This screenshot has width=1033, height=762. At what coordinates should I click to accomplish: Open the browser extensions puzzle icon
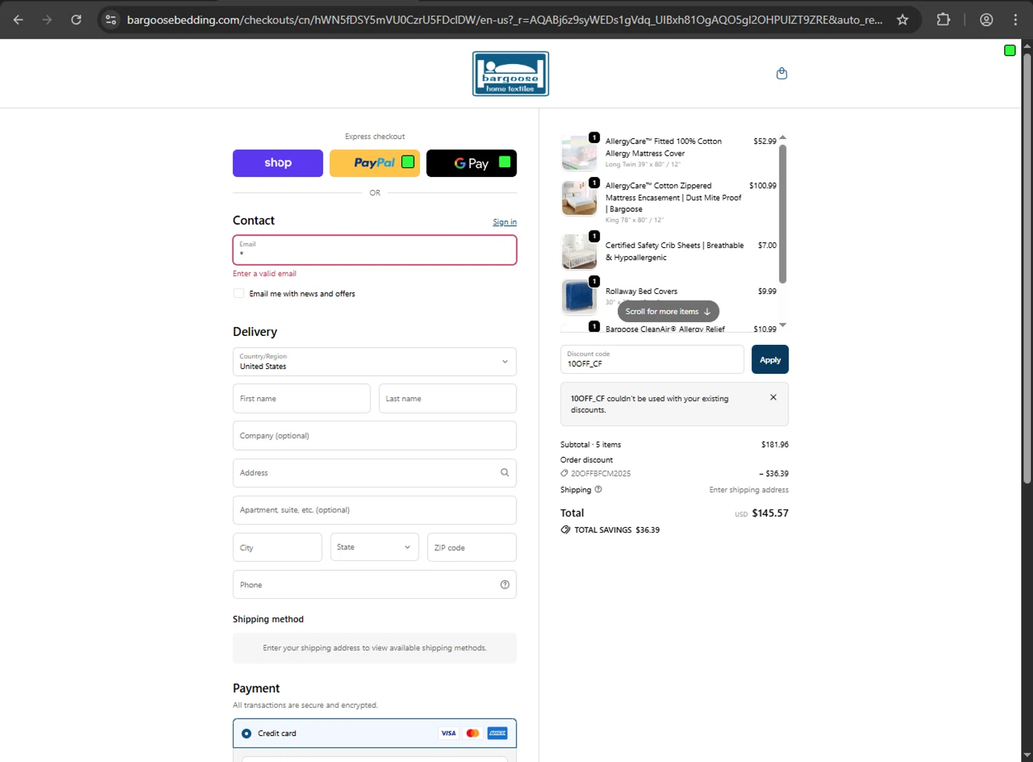943,20
